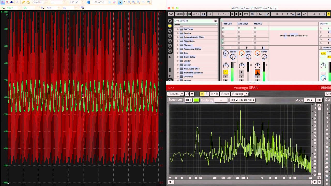Click the TAP tempo button
331x186 pixels.
(x=171, y=14)
